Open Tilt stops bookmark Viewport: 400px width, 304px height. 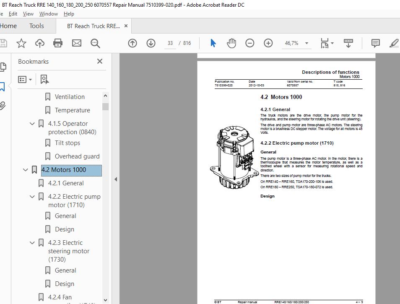68,143
